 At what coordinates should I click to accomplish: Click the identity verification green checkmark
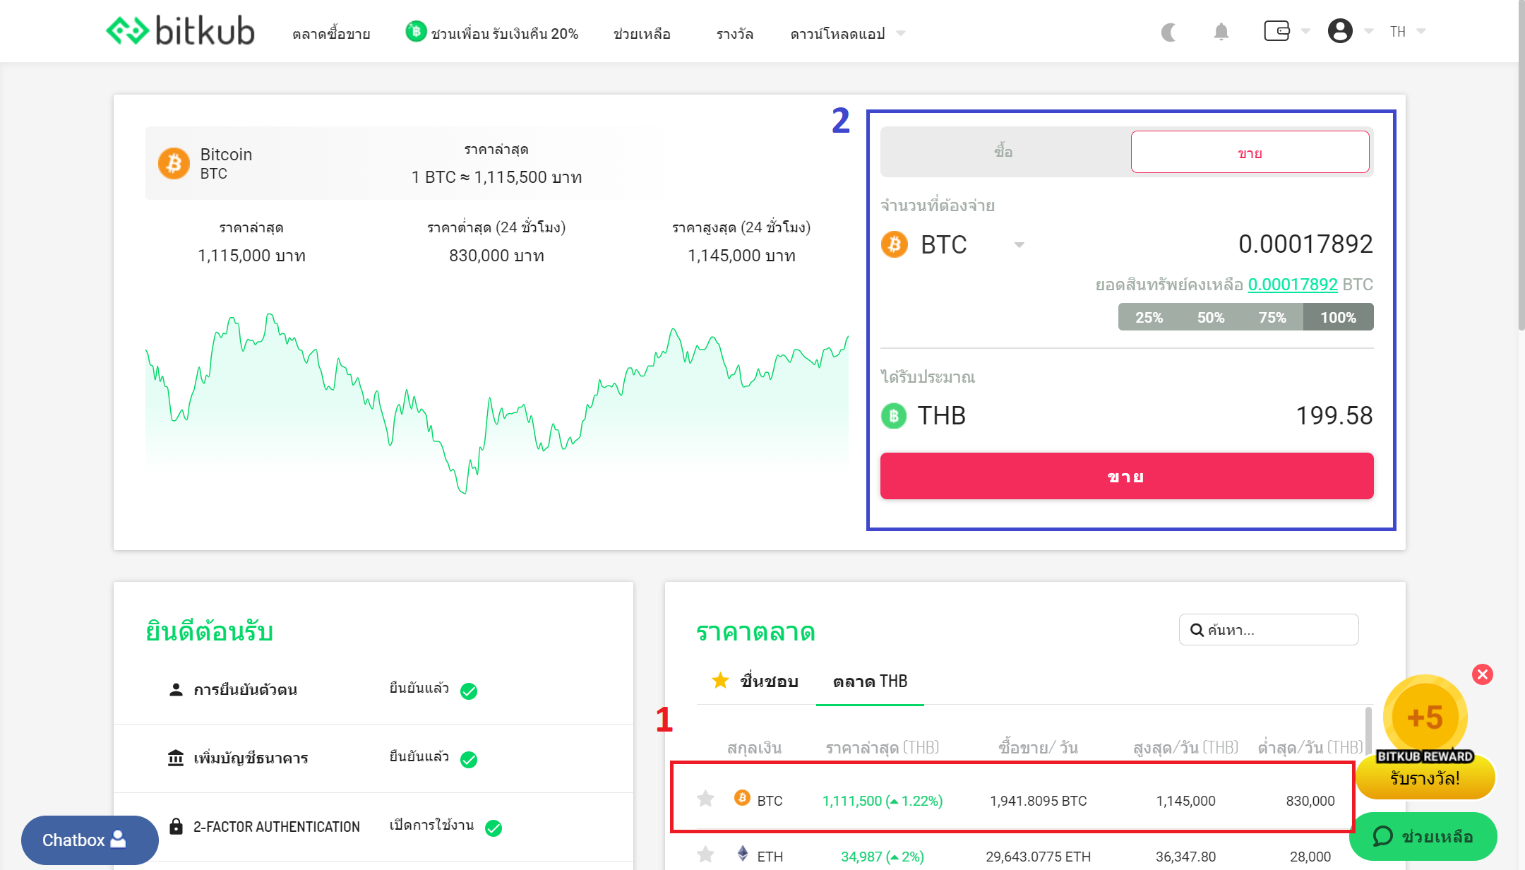pos(469,691)
